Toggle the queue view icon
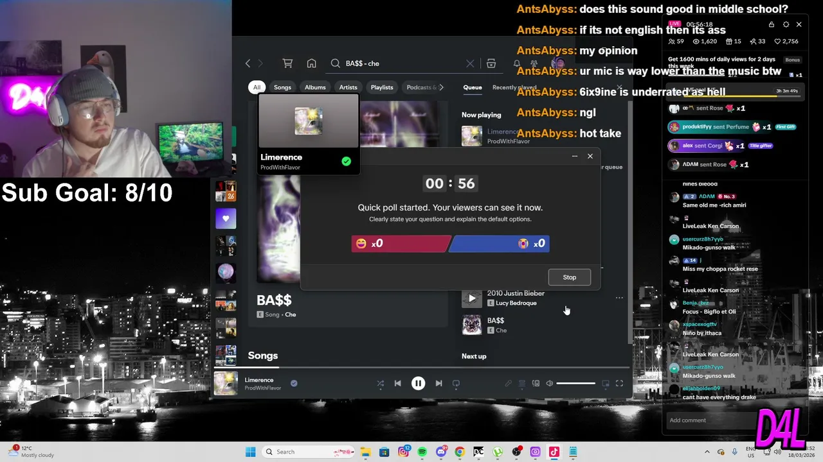The width and height of the screenshot is (823, 462). [522, 383]
